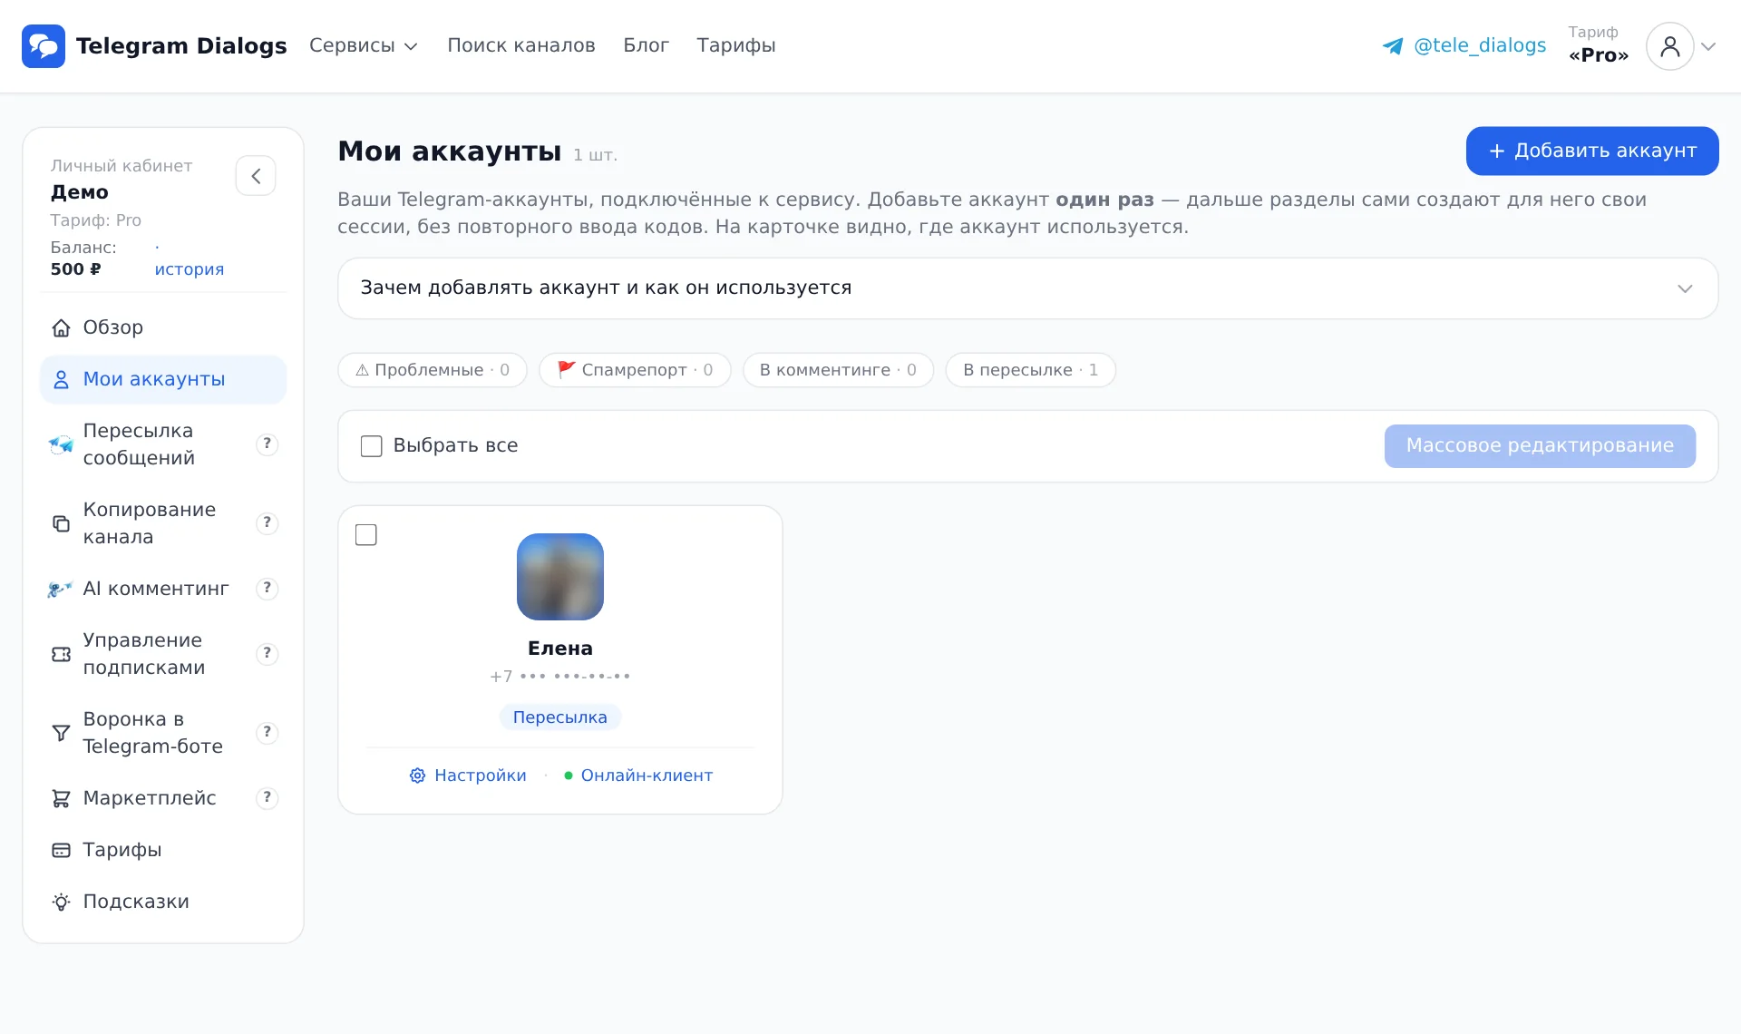This screenshot has height=1034, width=1741.
Task: Click the AI комментинг sidebar icon
Action: pyautogui.click(x=61, y=589)
